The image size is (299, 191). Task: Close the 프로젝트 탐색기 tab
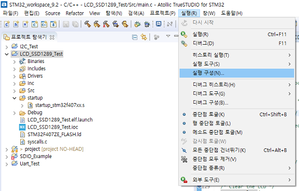pos(52,37)
